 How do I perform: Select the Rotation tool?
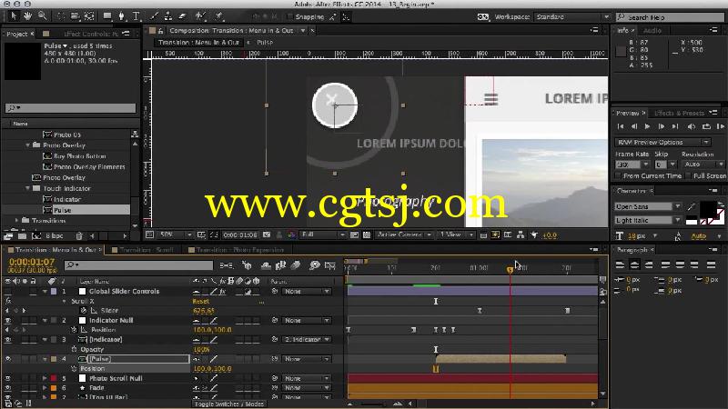(x=61, y=16)
